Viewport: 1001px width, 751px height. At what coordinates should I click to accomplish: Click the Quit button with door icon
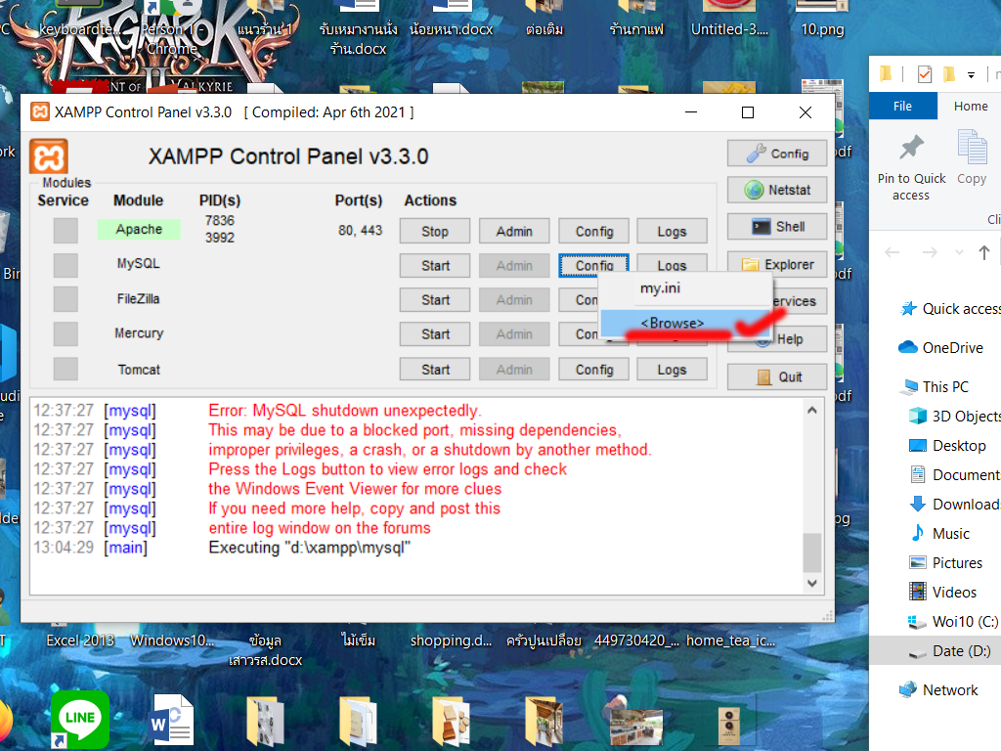point(777,376)
